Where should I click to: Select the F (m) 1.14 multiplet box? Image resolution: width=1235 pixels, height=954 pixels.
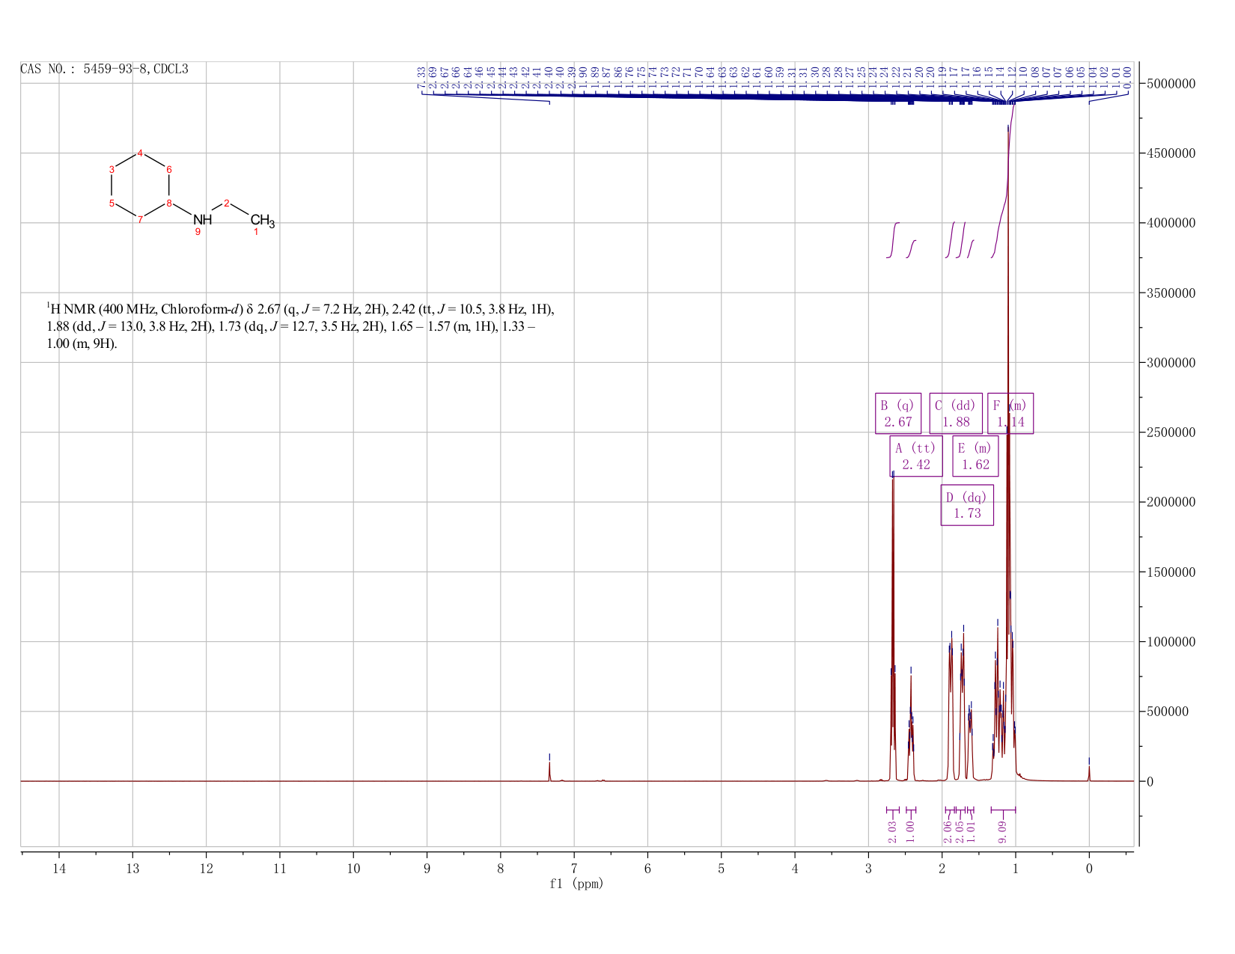point(1010,413)
